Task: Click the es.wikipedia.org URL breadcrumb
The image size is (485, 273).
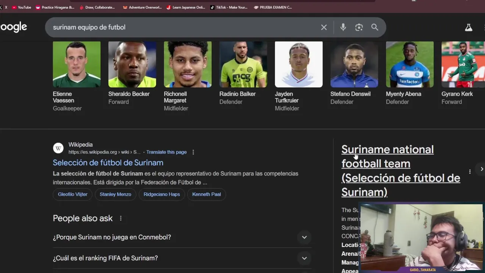Action: point(104,152)
